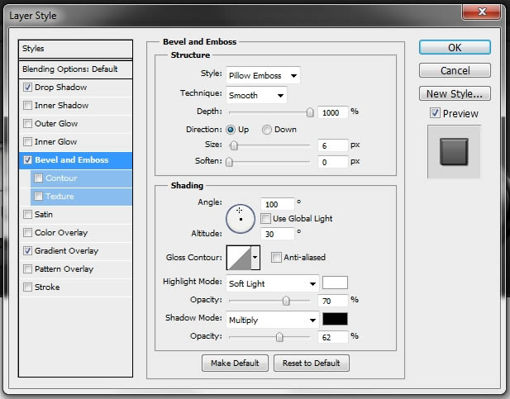Uncheck the Bevel and Emboss checkbox
The width and height of the screenshot is (510, 399).
tap(27, 160)
